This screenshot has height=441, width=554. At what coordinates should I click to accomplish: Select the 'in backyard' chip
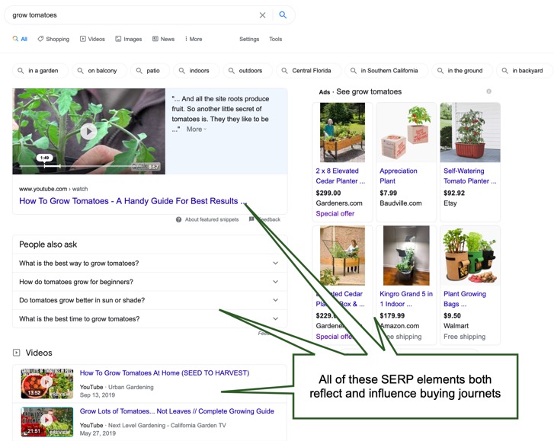524,71
